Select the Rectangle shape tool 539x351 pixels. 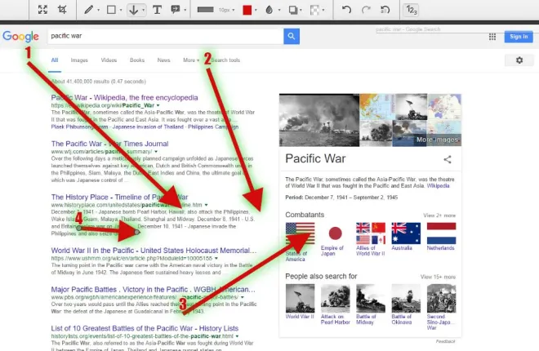point(111,10)
